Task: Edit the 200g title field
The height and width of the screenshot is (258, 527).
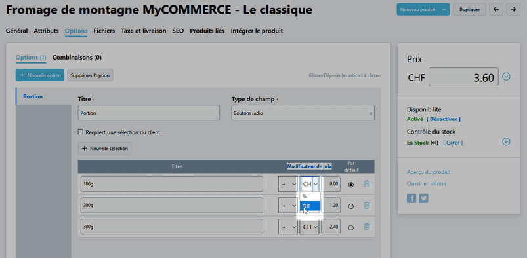Action: [x=172, y=206]
